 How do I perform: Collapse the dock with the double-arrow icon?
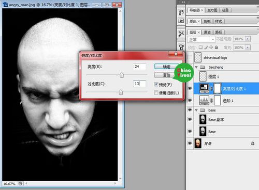(183, 2)
